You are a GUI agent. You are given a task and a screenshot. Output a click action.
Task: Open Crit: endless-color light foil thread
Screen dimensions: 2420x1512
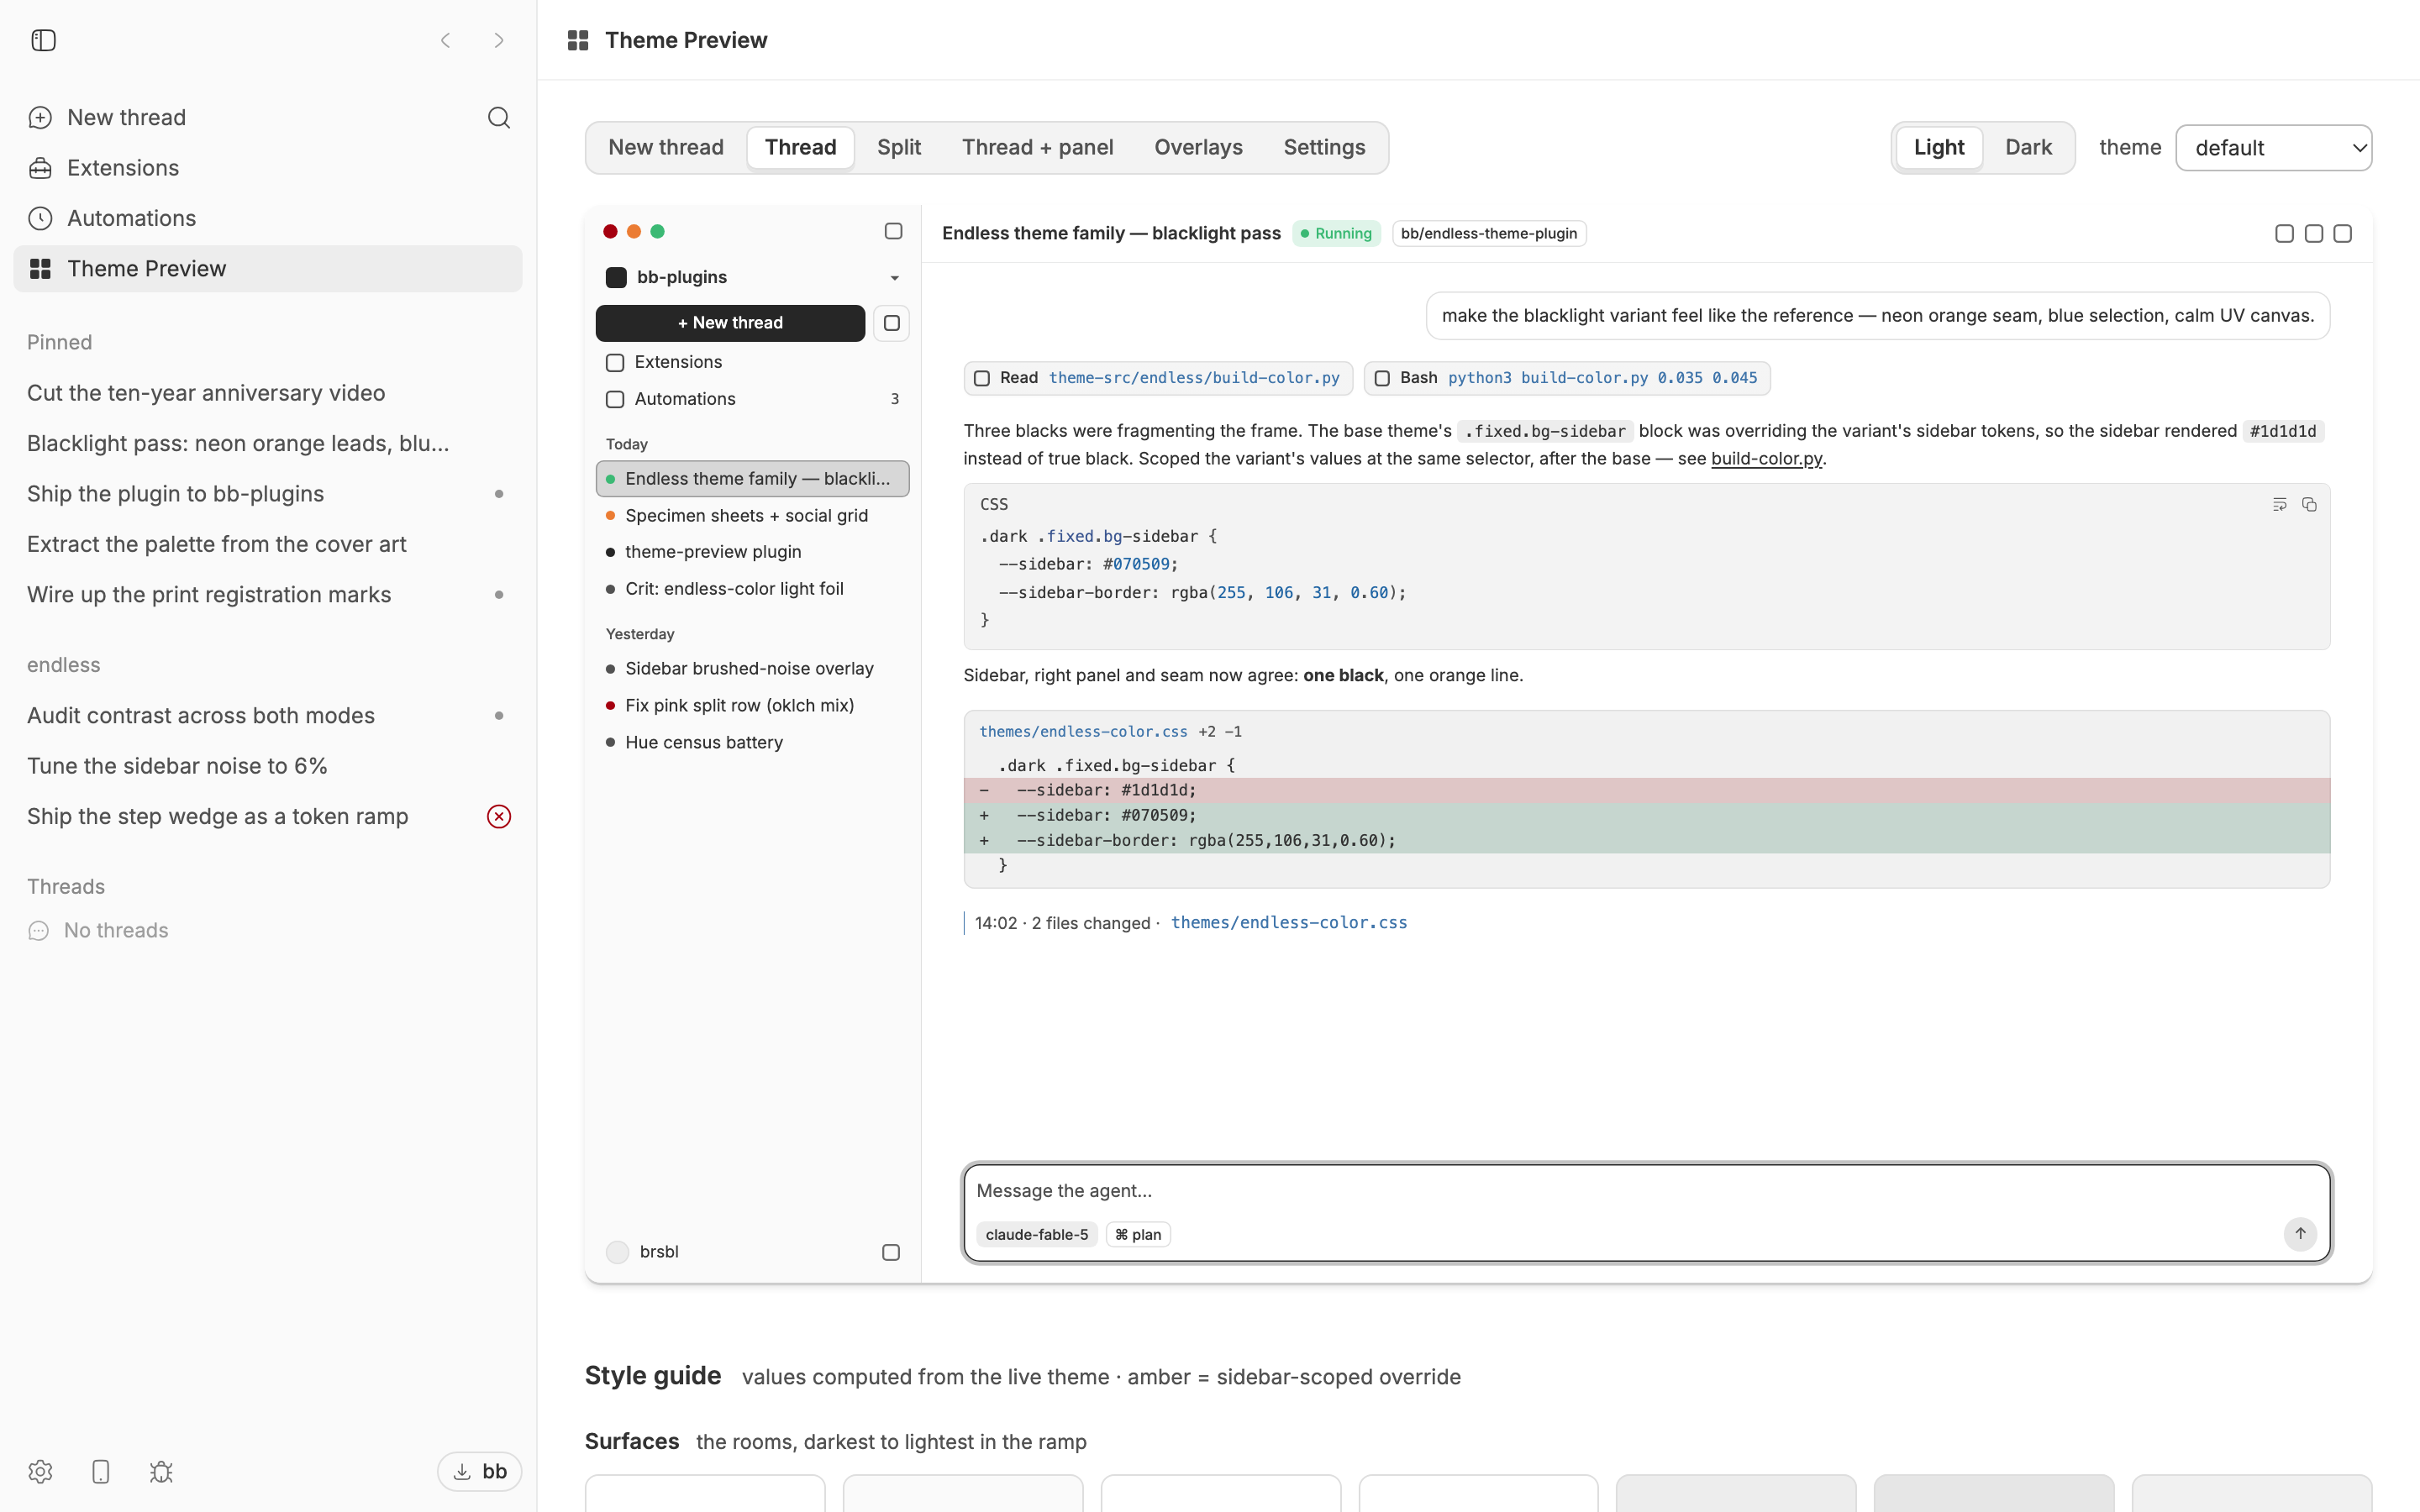(752, 589)
